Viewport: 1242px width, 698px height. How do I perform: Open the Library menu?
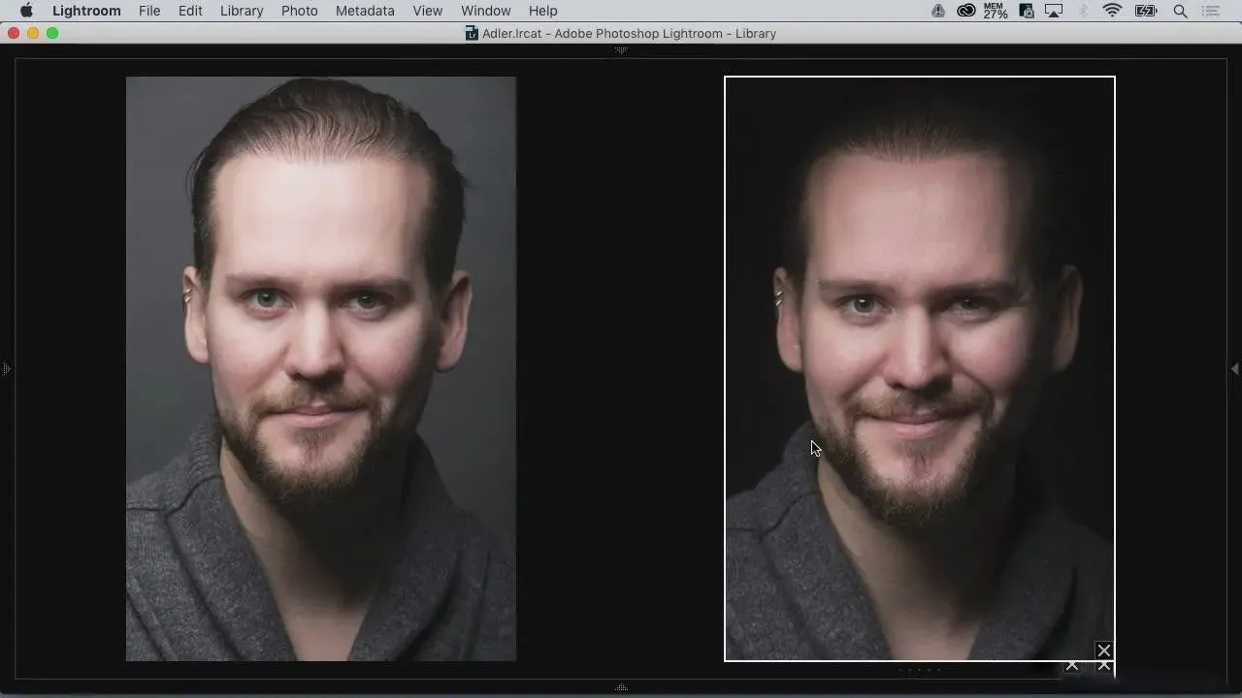coord(242,11)
